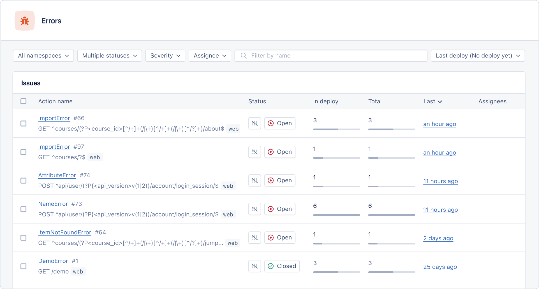
Task: Expand the Severity filter
Action: 165,56
